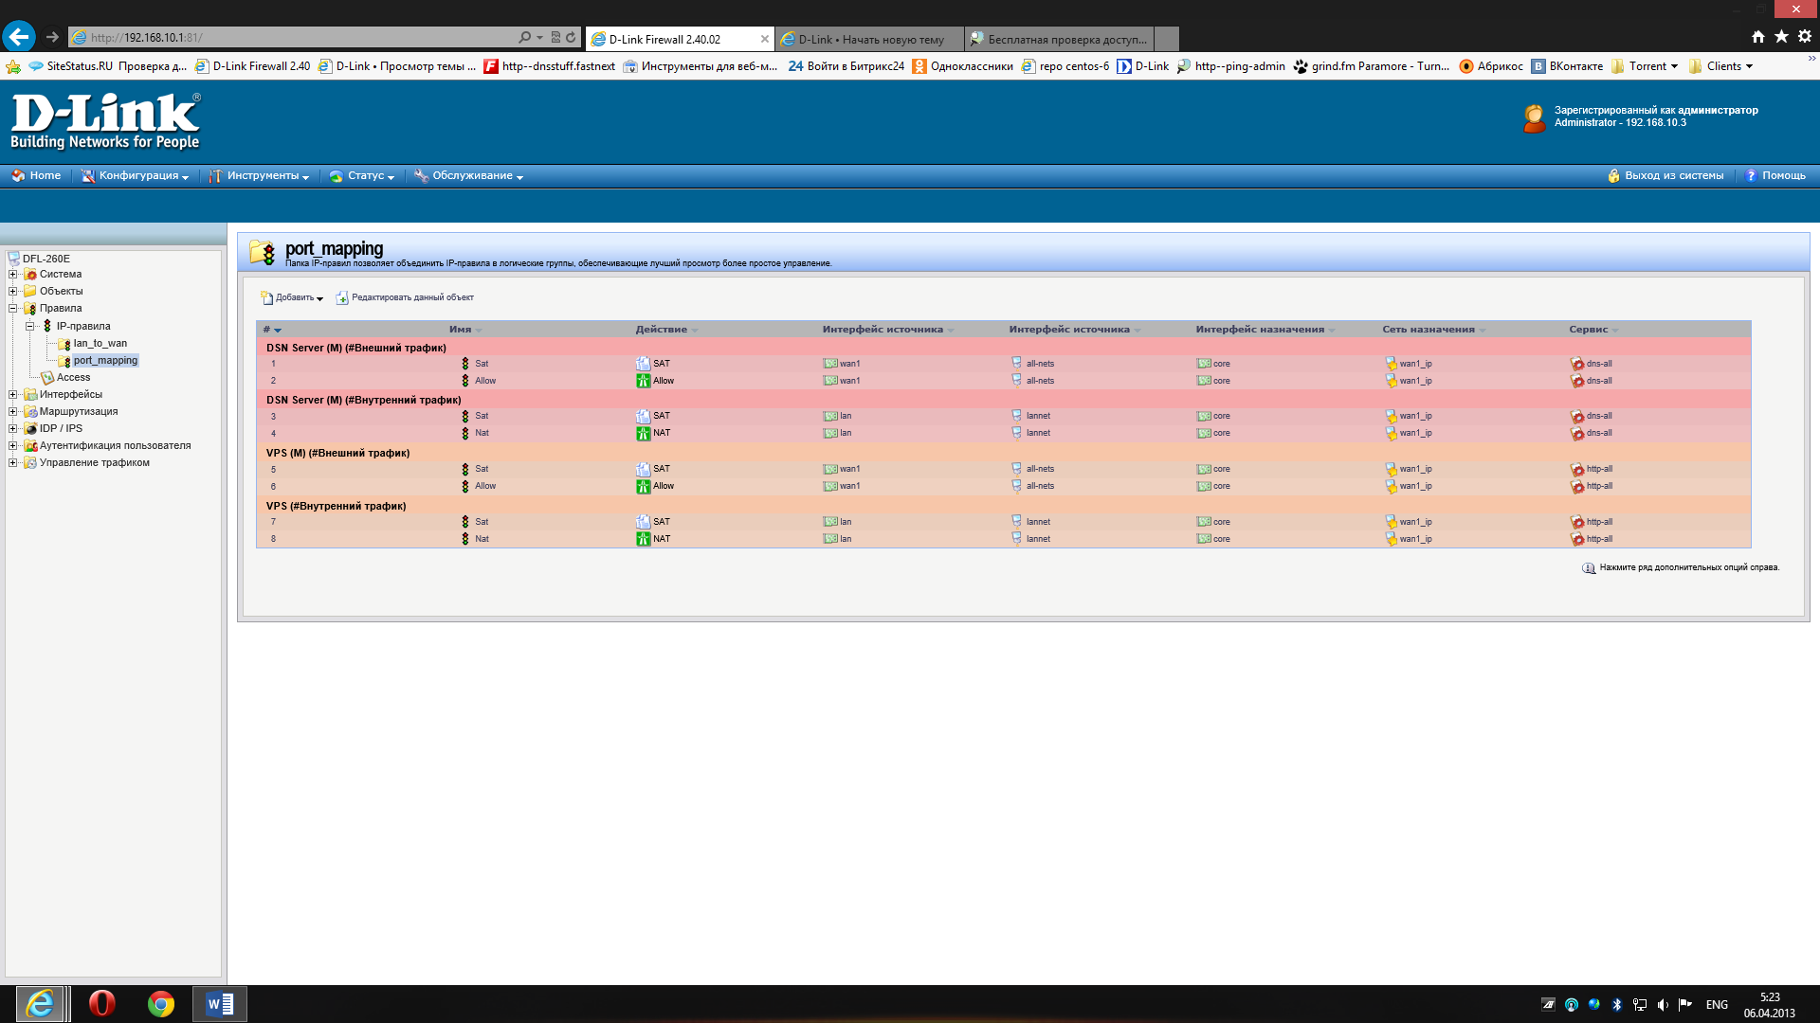Open the Opera browser from taskbar
1820x1023 pixels.
pos(101,1003)
